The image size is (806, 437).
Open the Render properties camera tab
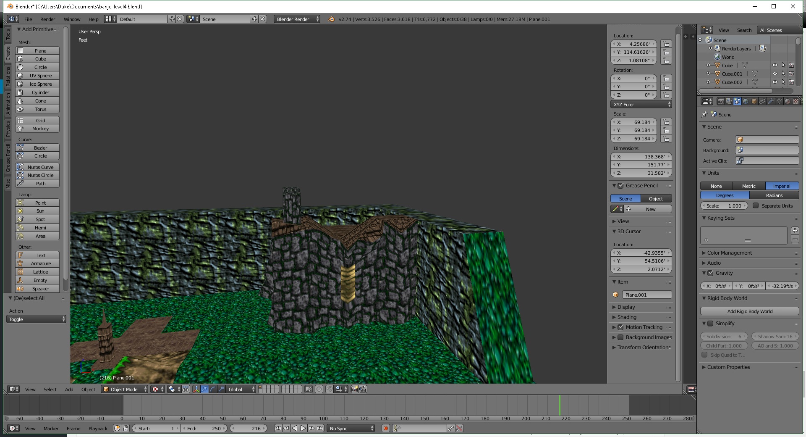pyautogui.click(x=720, y=101)
